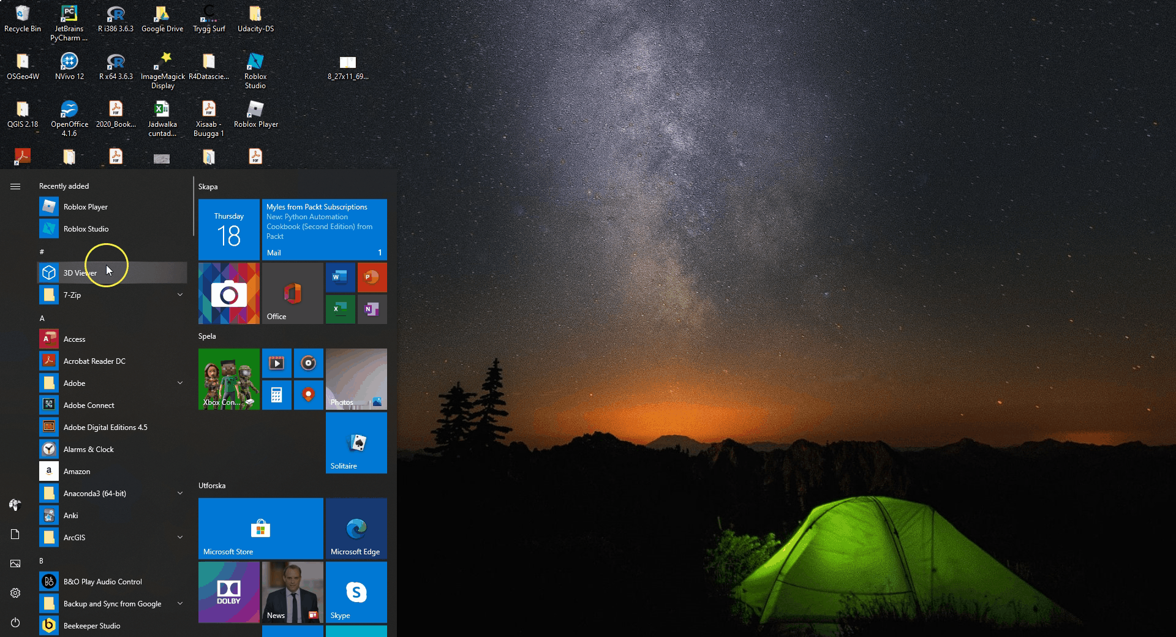1176x637 pixels.
Task: Expand the Start menu hamburger navigation
Action: 15,186
